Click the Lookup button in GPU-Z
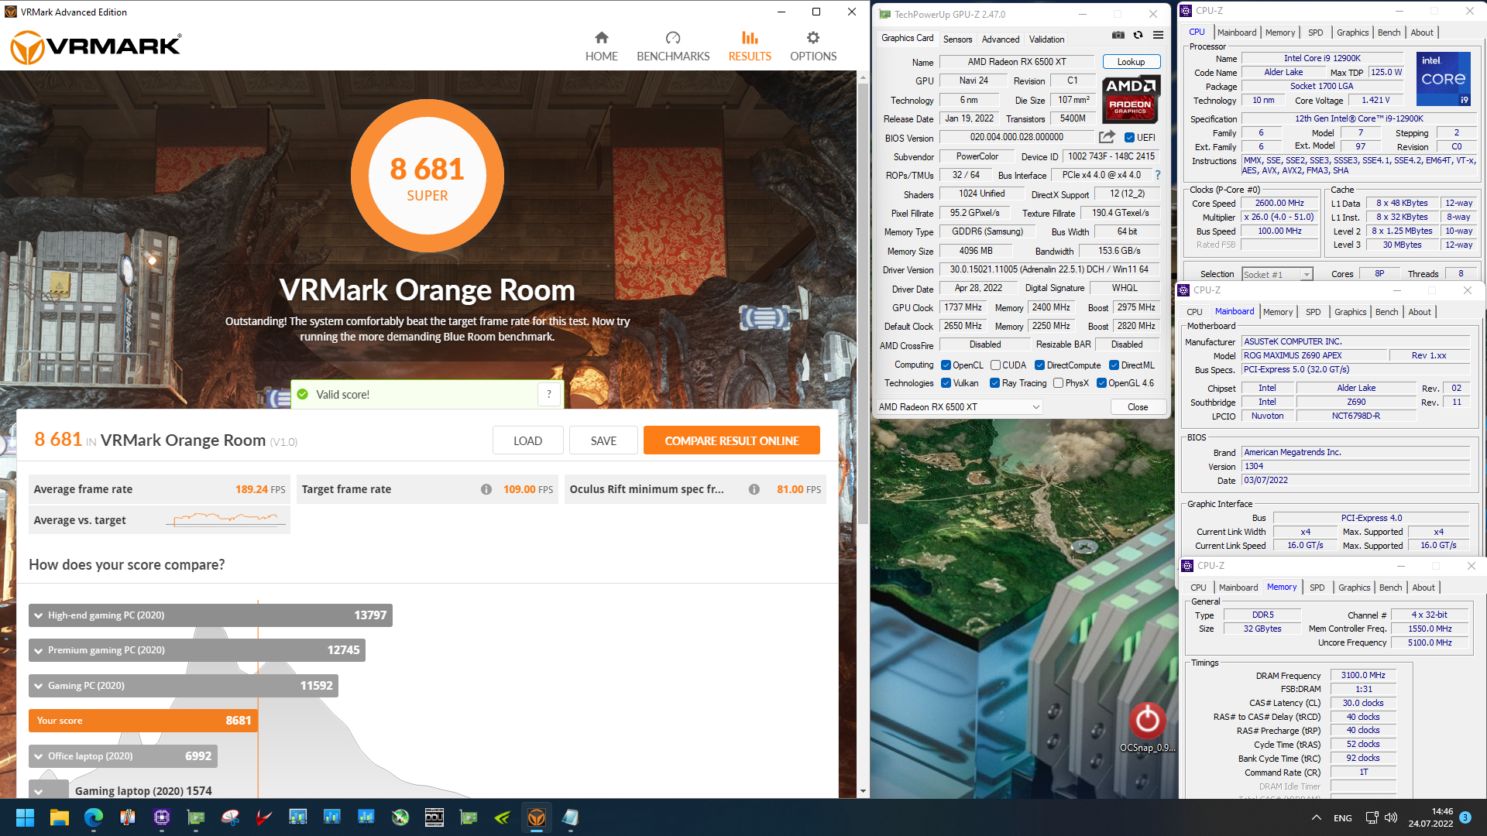1487x836 pixels. point(1131,62)
